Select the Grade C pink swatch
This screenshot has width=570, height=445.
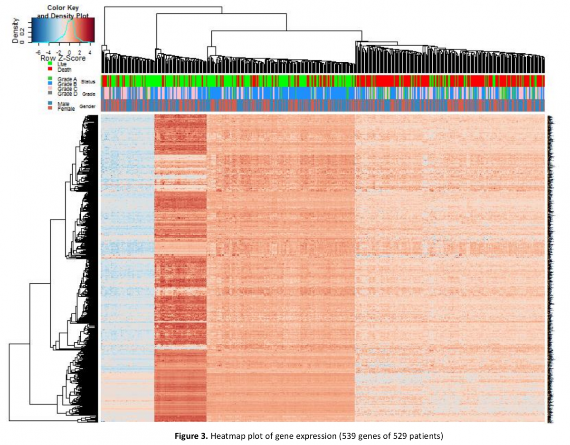[x=50, y=88]
